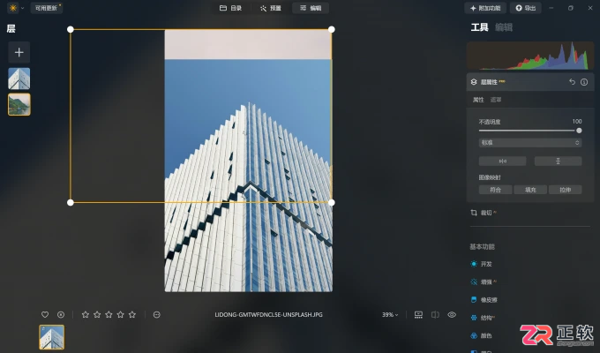Flip the layer vertically
The width and height of the screenshot is (600, 353).
pyautogui.click(x=558, y=161)
